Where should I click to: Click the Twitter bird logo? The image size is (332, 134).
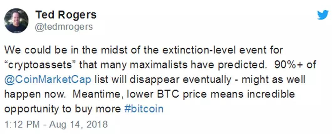coord(323,14)
